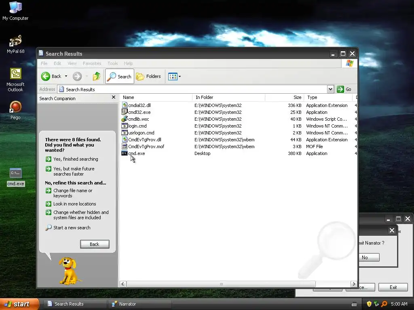Close the Narrator exit dialog
This screenshot has width=414, height=310.
(x=392, y=230)
